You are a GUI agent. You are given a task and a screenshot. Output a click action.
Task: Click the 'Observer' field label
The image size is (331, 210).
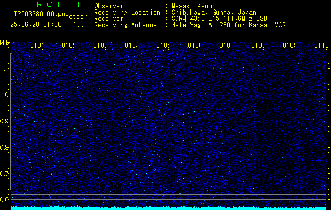[x=109, y=6]
